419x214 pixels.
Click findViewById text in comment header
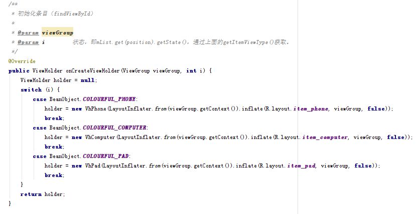72,13
